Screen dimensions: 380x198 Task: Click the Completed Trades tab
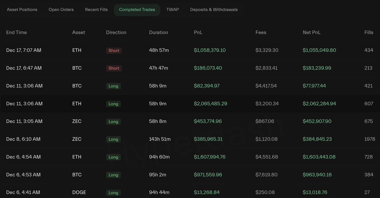pos(137,9)
